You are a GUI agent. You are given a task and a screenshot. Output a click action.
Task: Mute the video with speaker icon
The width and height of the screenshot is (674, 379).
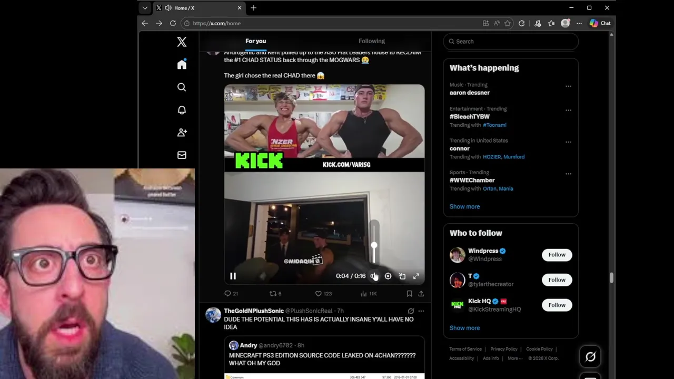374,276
